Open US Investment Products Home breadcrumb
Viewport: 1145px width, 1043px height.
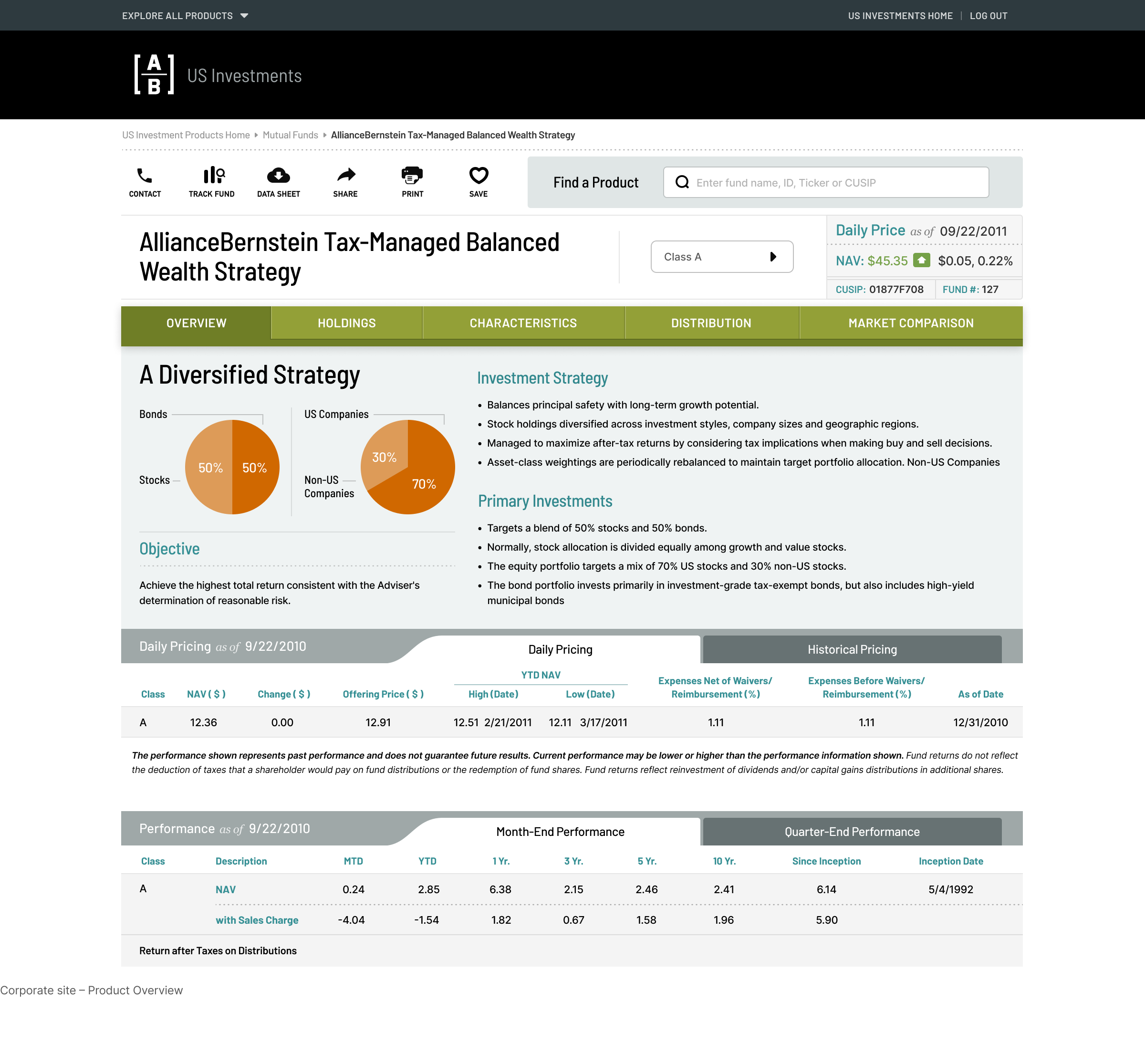click(x=186, y=135)
